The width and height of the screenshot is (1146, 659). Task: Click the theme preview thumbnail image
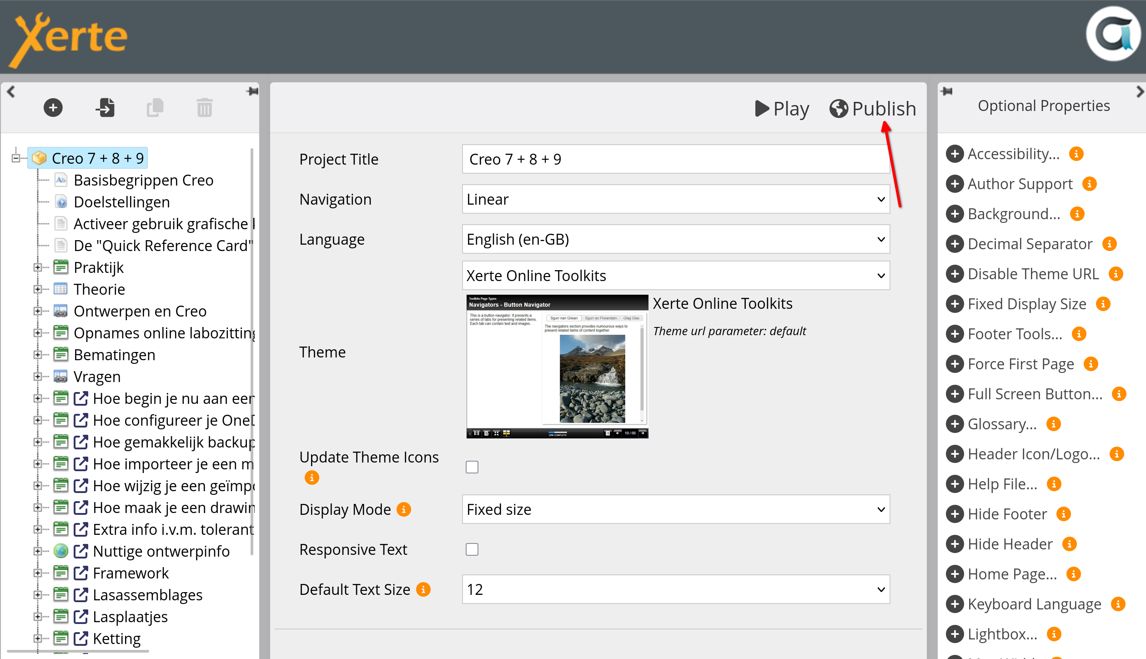point(557,366)
